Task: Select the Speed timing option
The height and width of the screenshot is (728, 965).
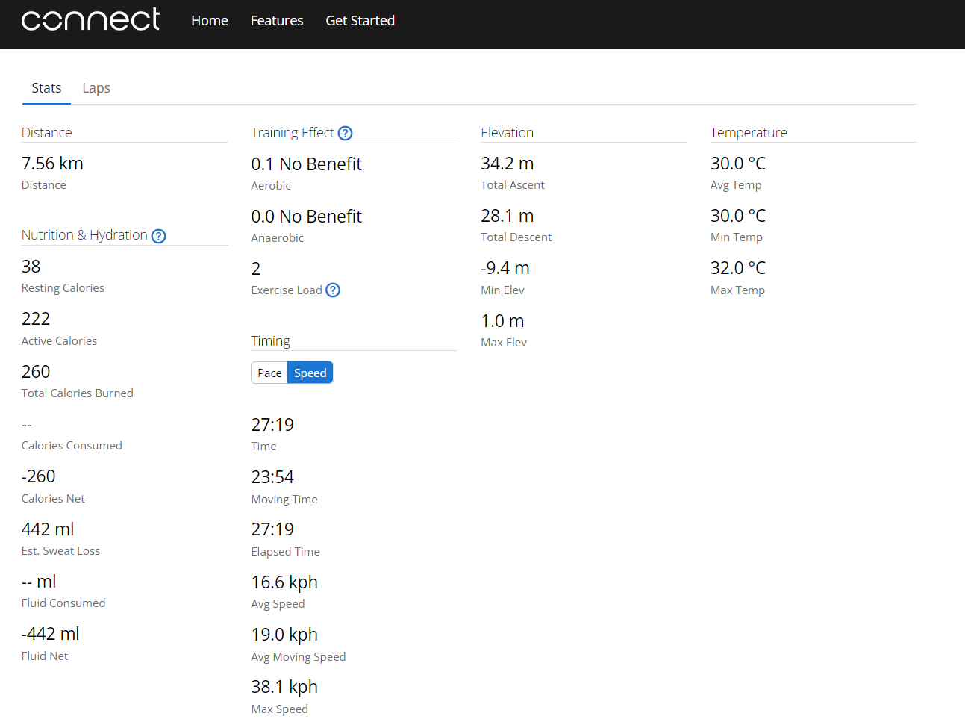Action: [310, 373]
